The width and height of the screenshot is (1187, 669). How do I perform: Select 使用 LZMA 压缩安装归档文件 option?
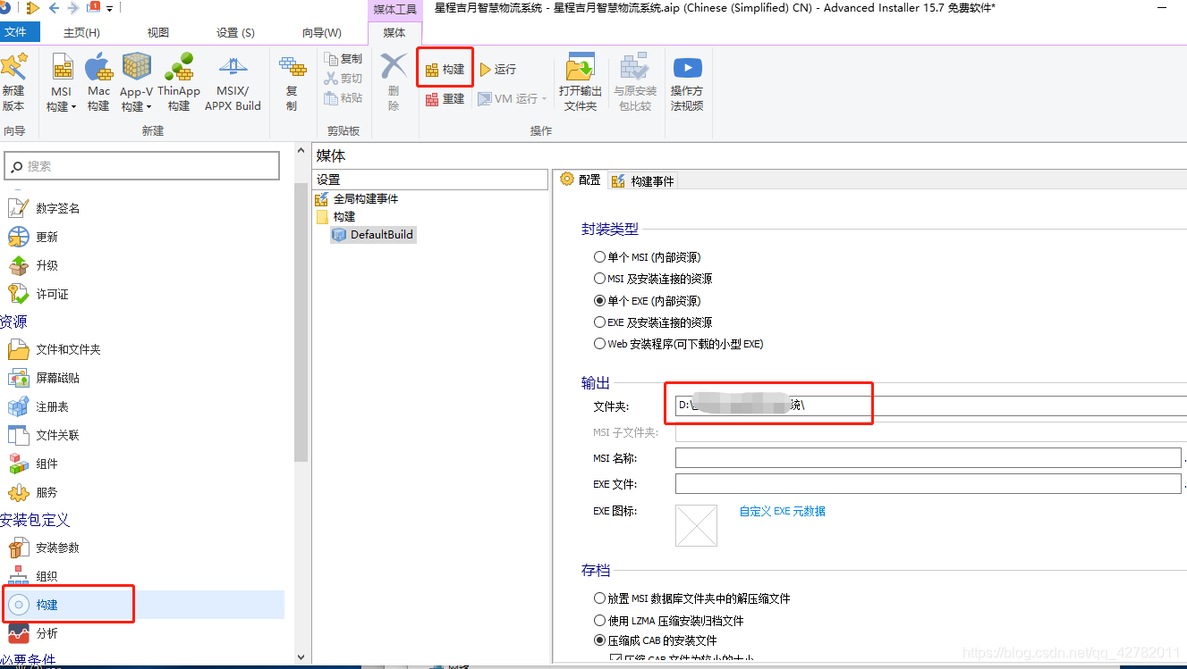600,620
